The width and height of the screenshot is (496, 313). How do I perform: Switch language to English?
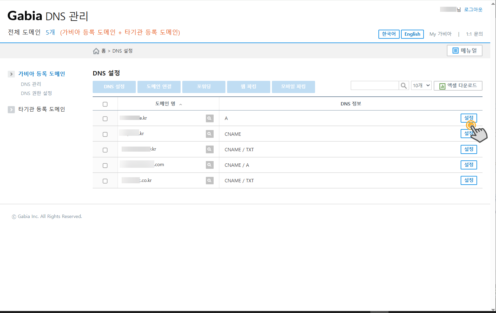412,34
